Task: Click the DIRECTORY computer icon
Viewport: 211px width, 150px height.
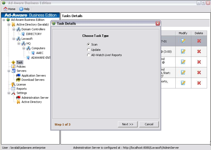Action: pyautogui.click(x=23, y=34)
